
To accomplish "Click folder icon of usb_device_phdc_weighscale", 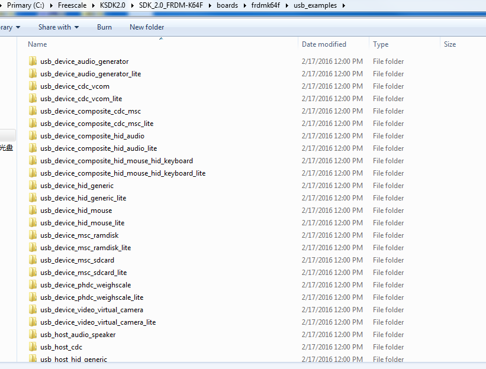I will point(33,284).
